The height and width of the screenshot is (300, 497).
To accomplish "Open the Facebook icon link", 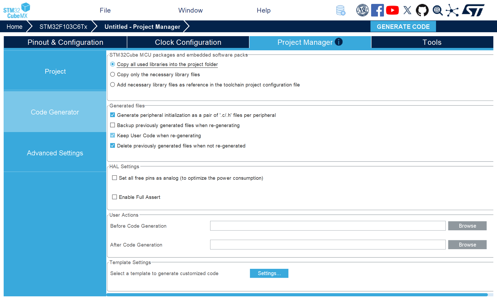I will (377, 10).
